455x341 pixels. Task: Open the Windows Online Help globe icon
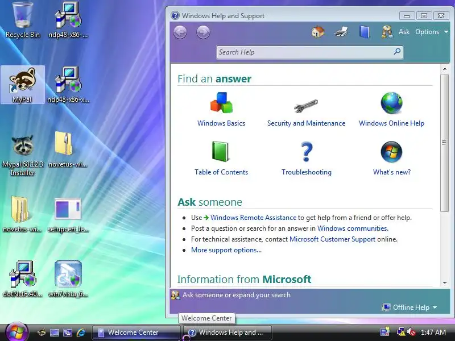(391, 103)
